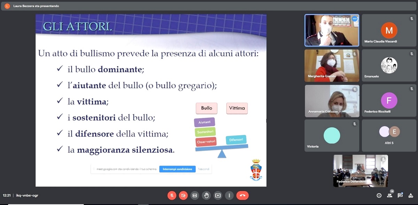
Task: Unmute the microphone in the call bar
Action: (x=172, y=195)
